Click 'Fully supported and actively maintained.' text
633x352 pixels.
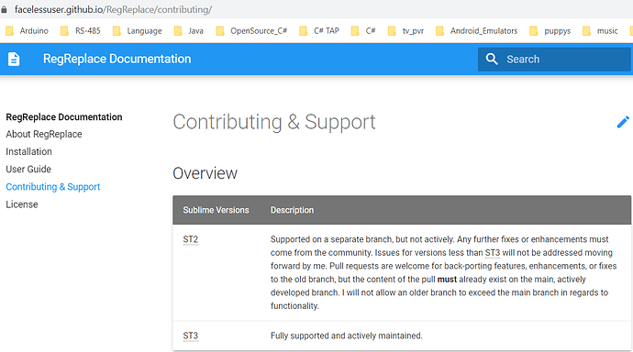[347, 335]
